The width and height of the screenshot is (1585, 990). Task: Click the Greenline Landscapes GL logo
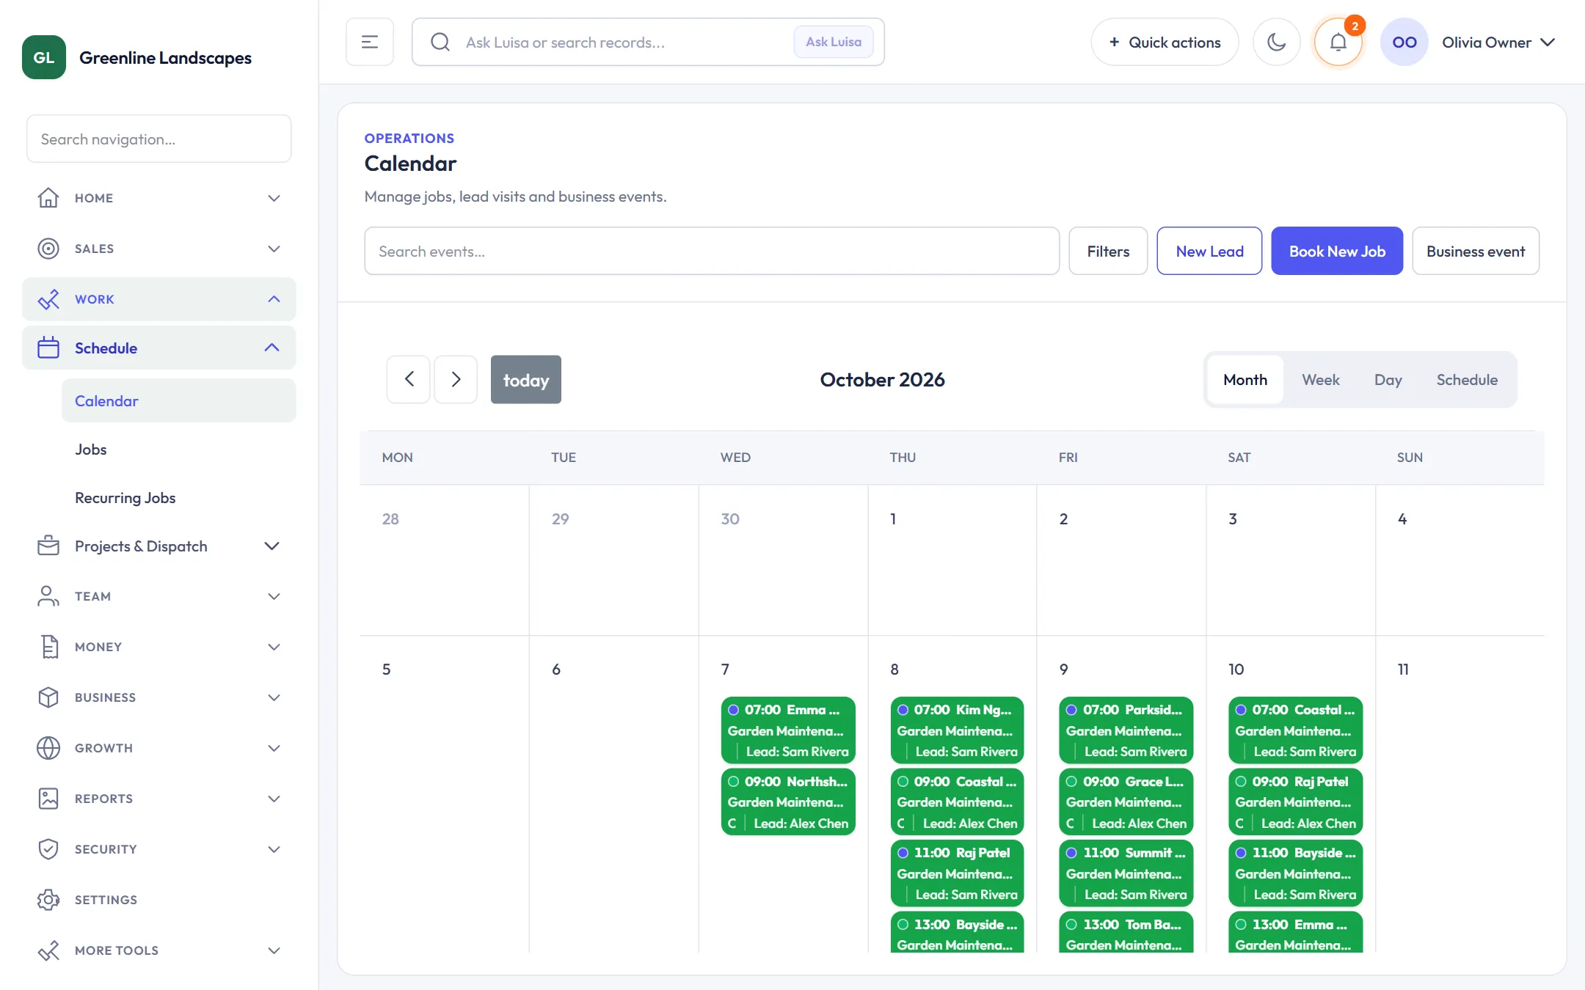tap(44, 58)
